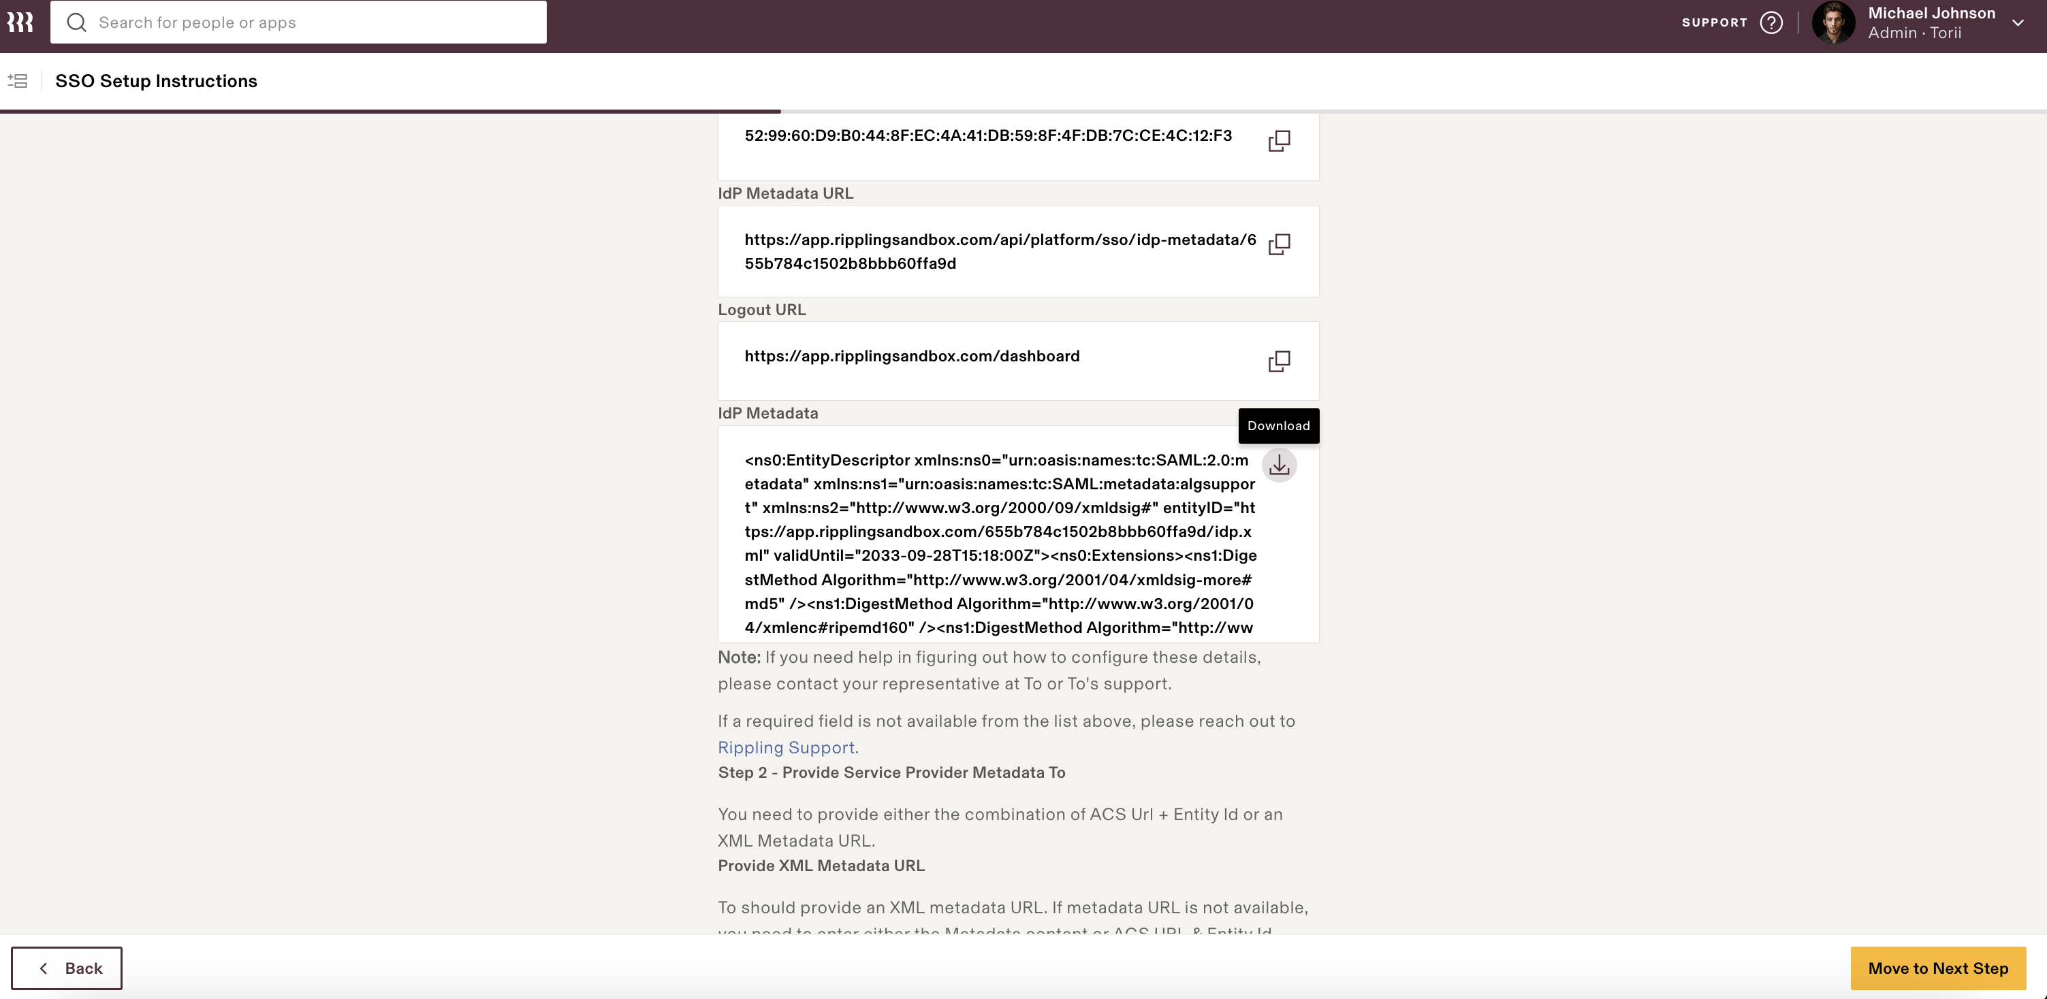
Task: Click the Provide XML Metadata URL heading
Action: click(821, 866)
